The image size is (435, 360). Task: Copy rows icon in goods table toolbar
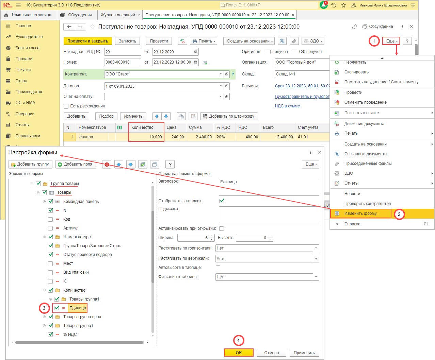pos(181,116)
